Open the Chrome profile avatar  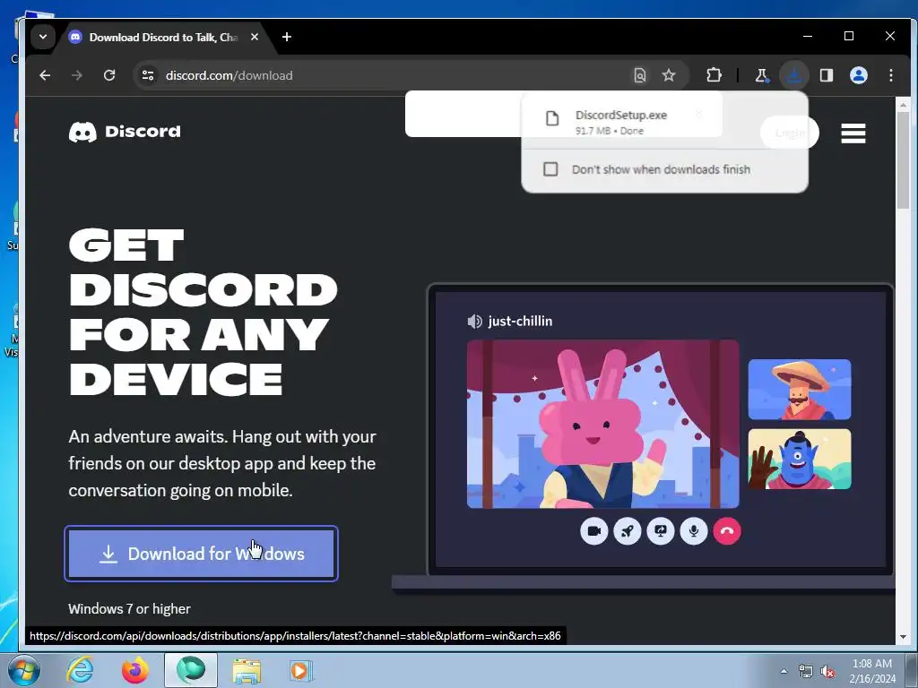tap(859, 75)
